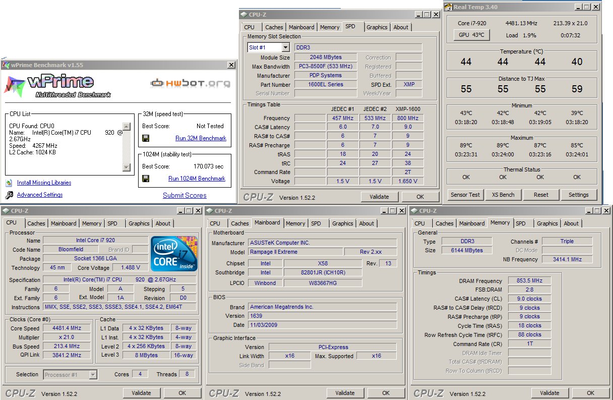613x400 pixels.
Task: Open the Processor #1 selection dropdown
Action: pyautogui.click(x=93, y=374)
